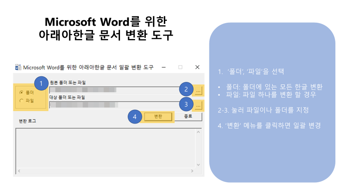Click the slide heading 'Microsoft Word를 위한'
The image size is (344, 193).
(106, 22)
